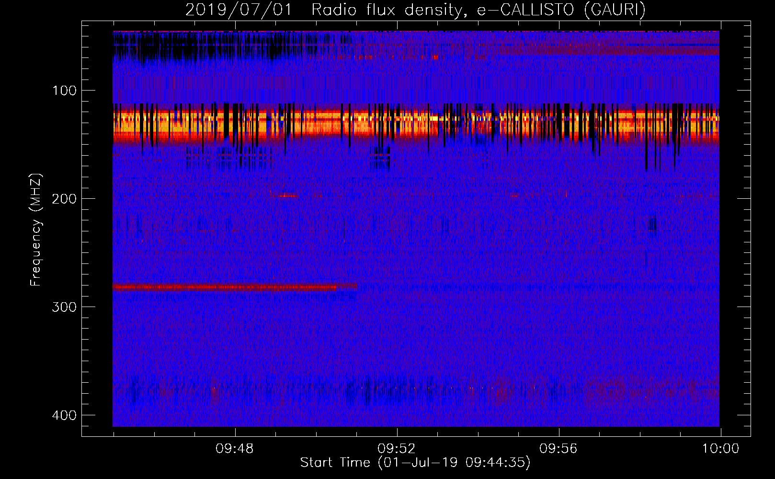Click the 100 frequency tick label

64,91
